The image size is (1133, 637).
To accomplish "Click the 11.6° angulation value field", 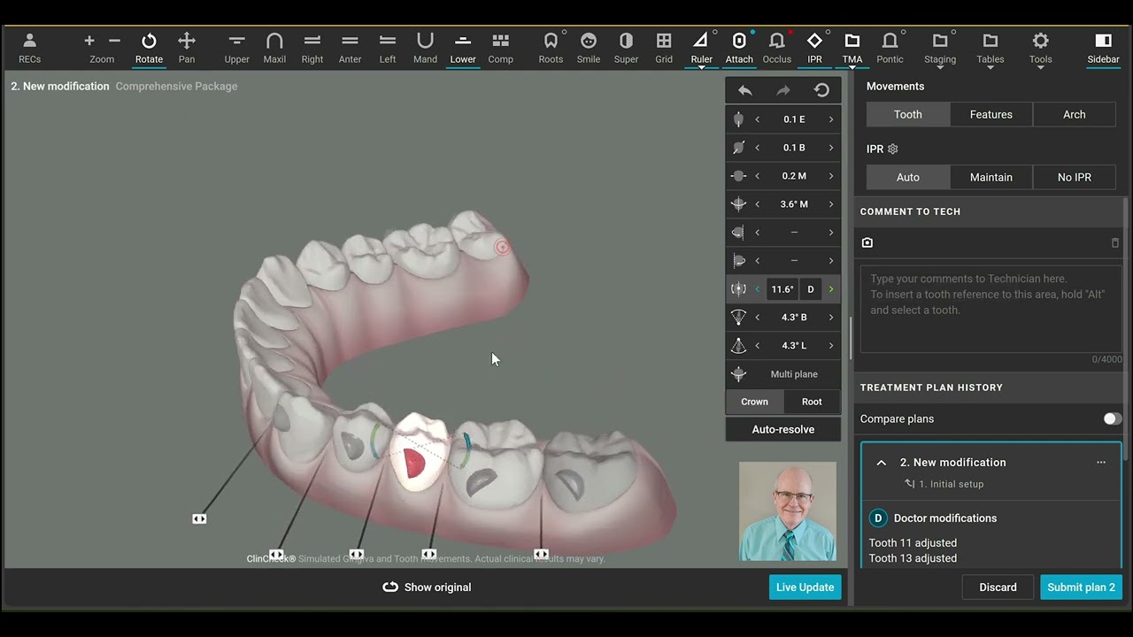I will tap(782, 289).
